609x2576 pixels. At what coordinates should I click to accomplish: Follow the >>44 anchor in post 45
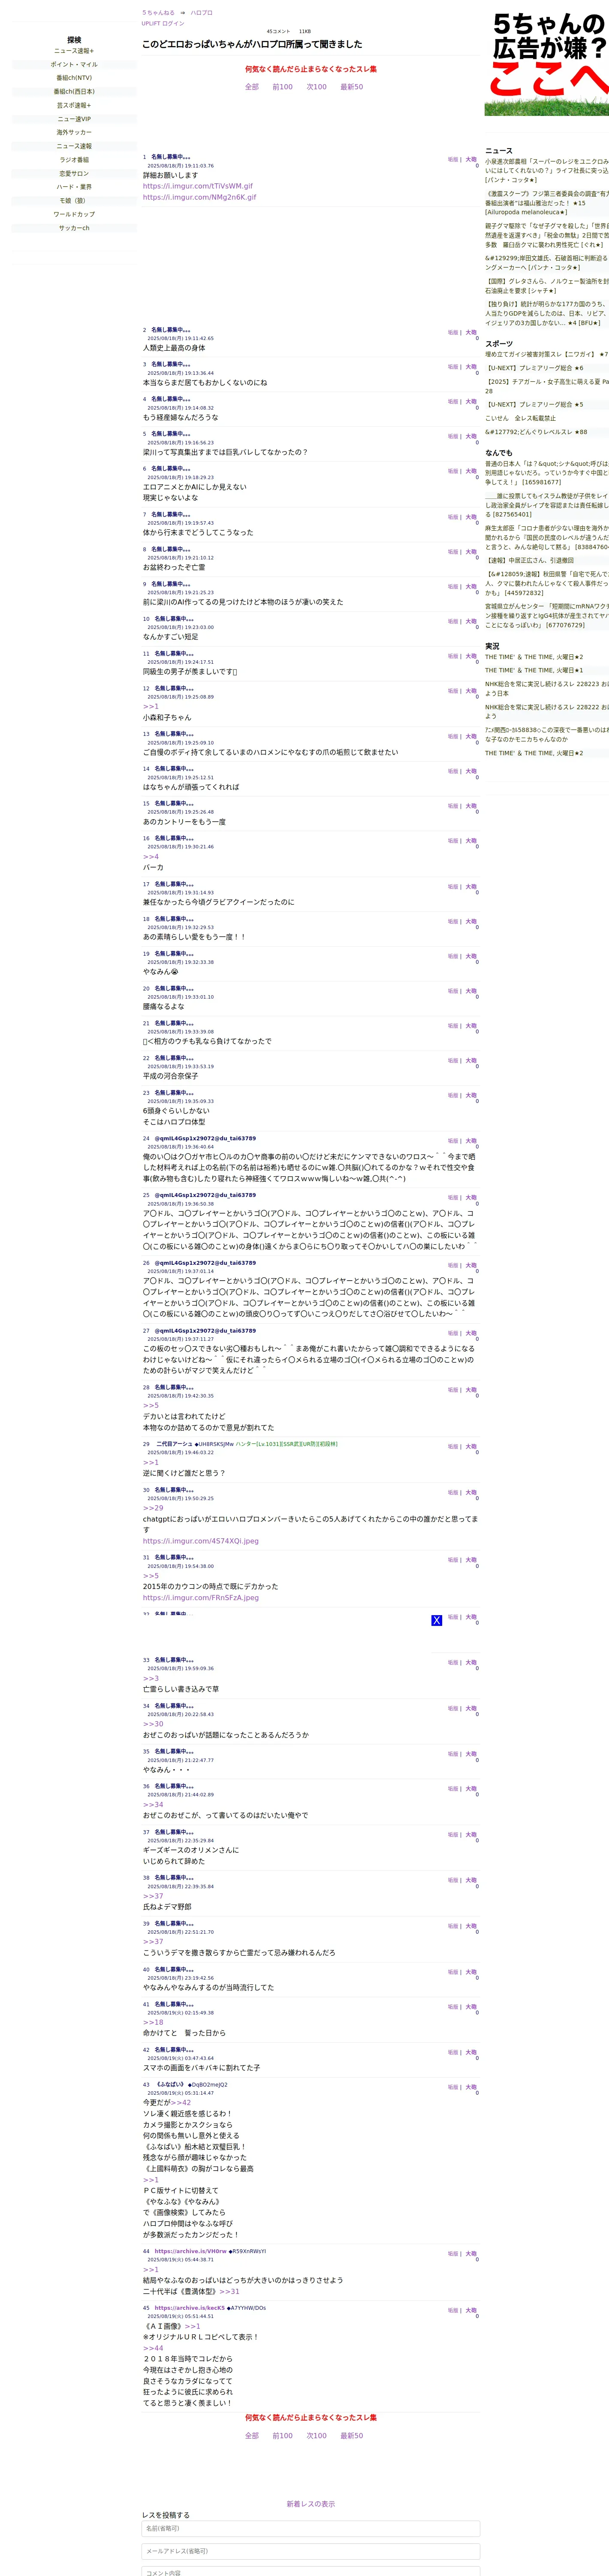tap(153, 2349)
